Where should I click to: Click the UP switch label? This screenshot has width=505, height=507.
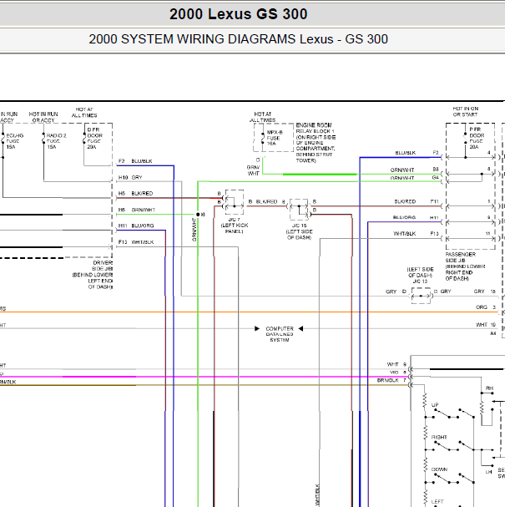click(x=435, y=405)
